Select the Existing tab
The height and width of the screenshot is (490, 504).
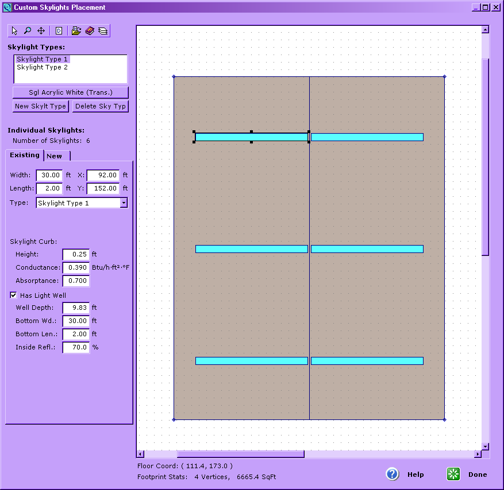[x=25, y=155]
